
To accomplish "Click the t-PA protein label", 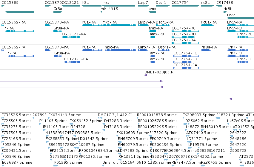I will coord(12,53).
